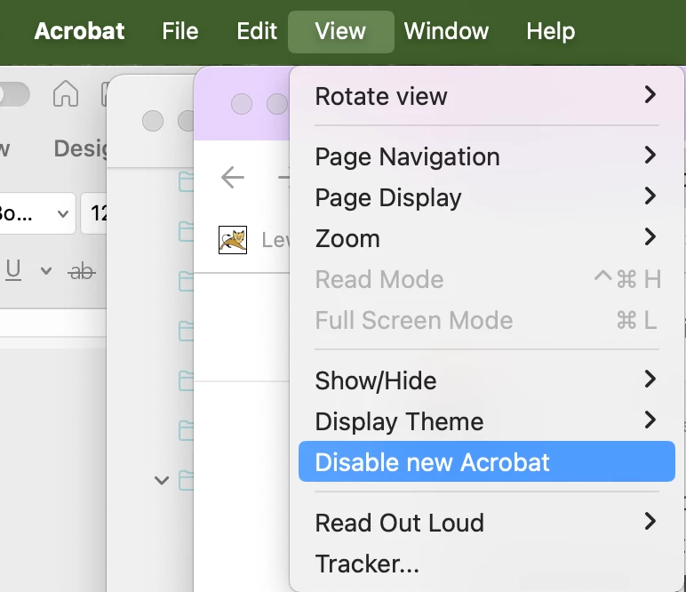Toggle the underline formatting button
686x592 pixels.
tap(13, 270)
